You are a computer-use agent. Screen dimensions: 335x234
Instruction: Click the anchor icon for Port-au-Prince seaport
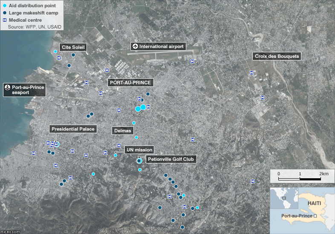(7, 87)
